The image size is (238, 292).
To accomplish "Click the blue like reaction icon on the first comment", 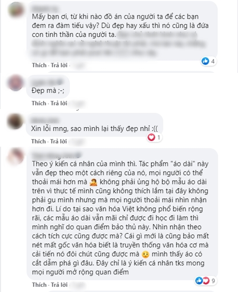I will point(206,61).
